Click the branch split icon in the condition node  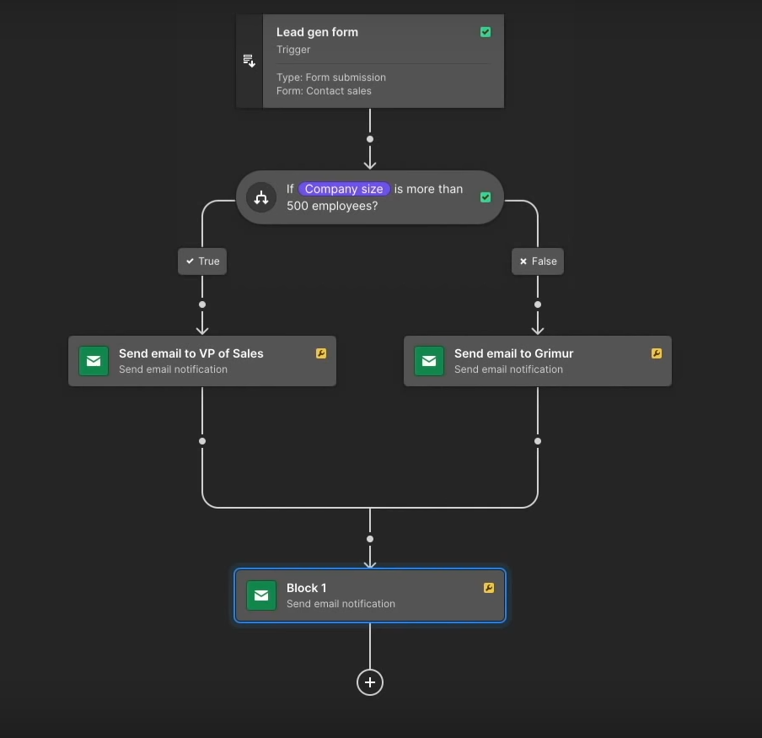point(261,197)
